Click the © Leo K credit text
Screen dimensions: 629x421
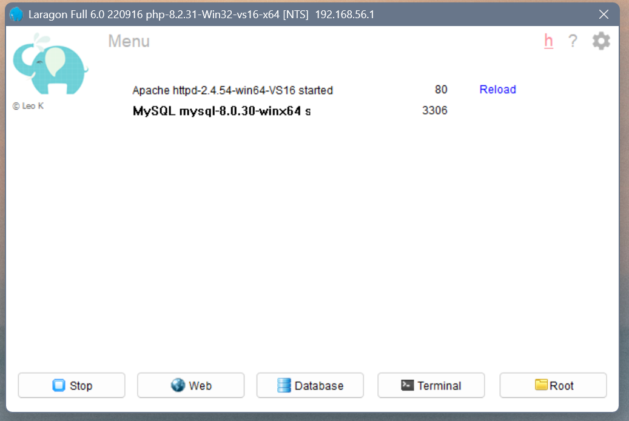coord(28,106)
